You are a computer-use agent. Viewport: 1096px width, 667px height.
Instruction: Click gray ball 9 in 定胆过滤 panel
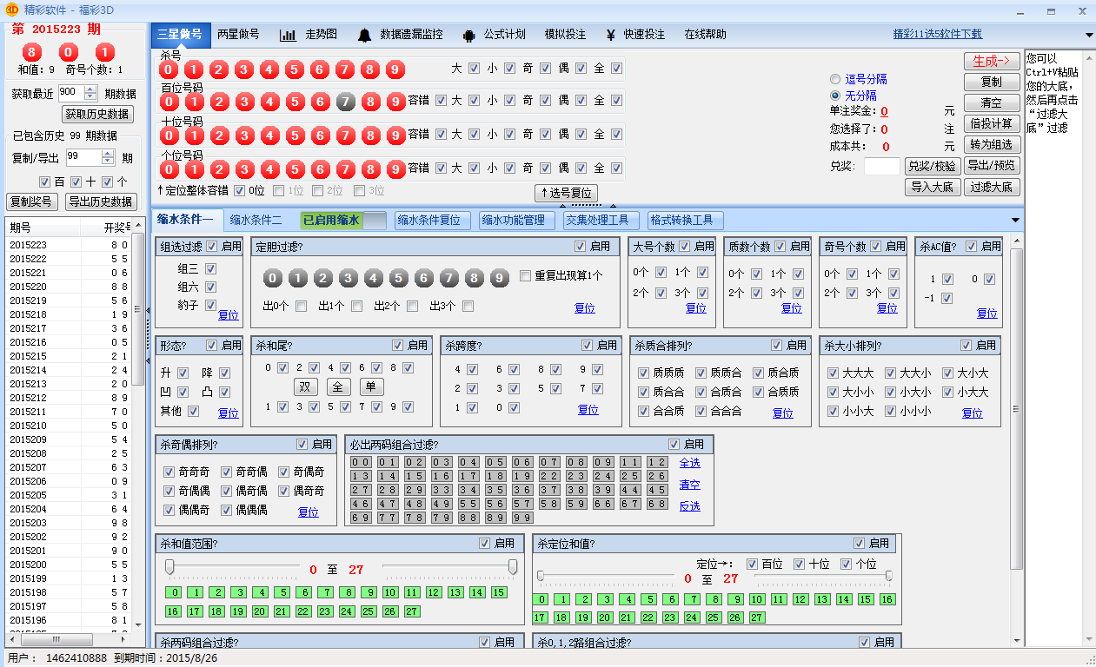pos(499,278)
